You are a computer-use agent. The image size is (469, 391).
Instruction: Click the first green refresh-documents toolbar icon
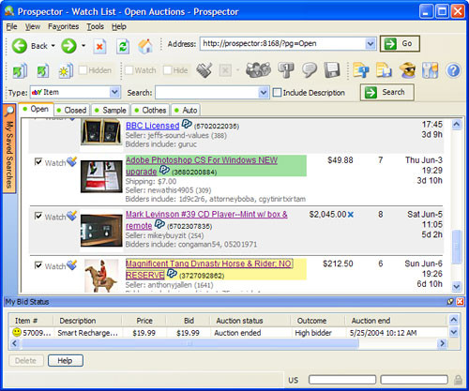click(20, 70)
